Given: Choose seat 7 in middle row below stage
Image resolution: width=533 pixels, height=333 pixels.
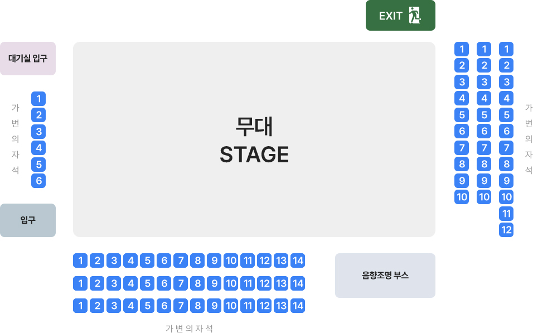Looking at the screenshot, I should coord(181,284).
